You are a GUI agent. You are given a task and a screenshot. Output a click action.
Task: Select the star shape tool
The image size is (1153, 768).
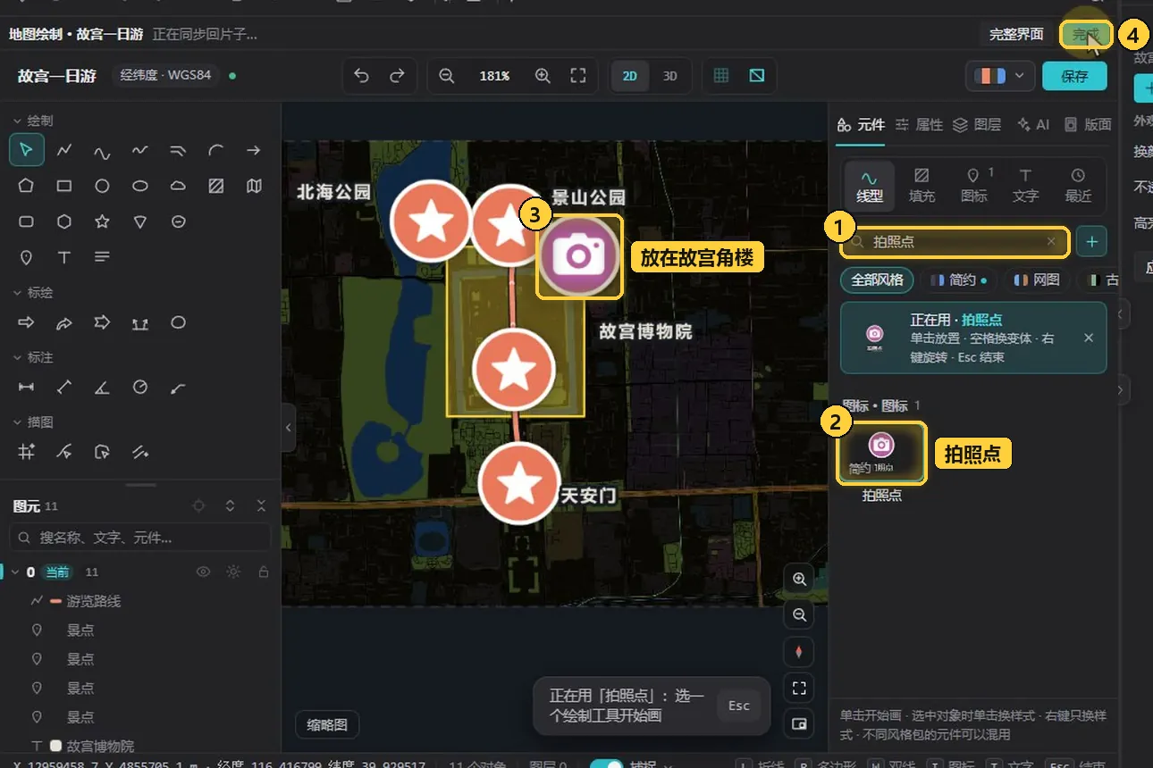[x=102, y=221]
